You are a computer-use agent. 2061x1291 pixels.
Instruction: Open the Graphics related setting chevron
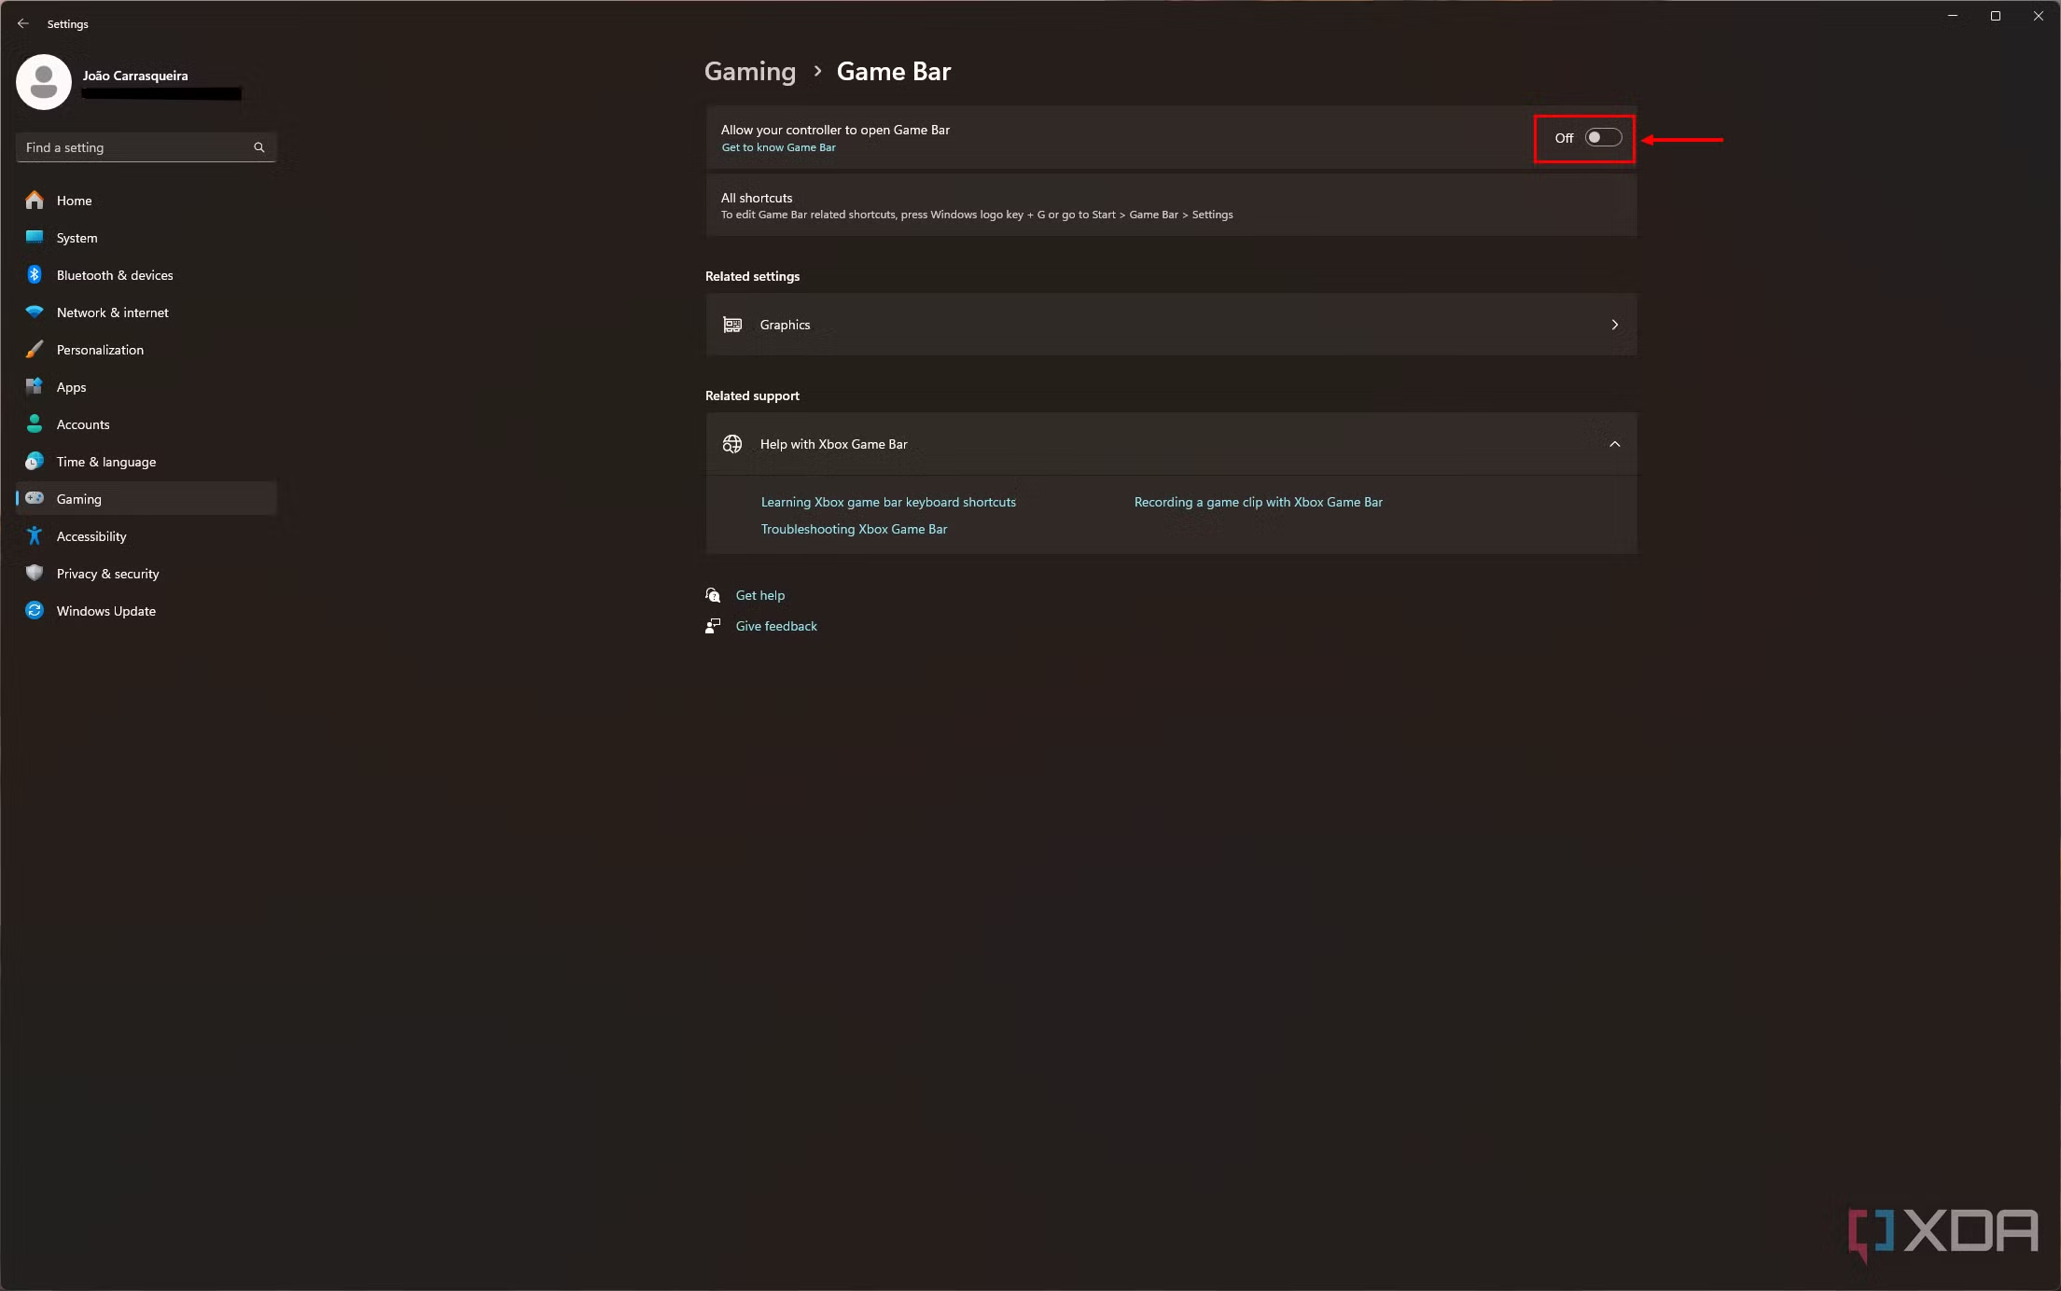coord(1614,325)
